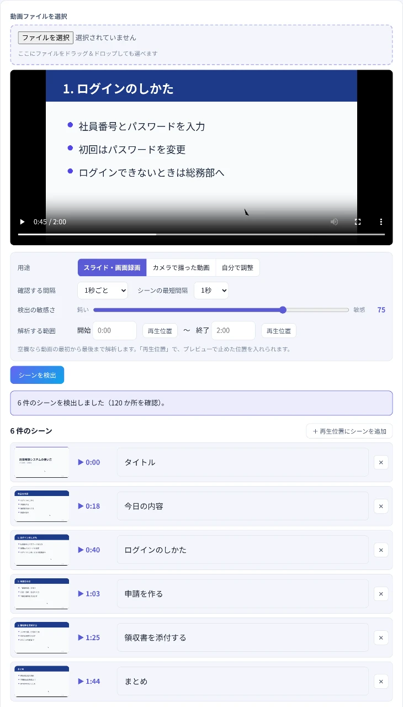Jump to scene at 0:18
Screen dimensions: 403x707
click(x=89, y=506)
